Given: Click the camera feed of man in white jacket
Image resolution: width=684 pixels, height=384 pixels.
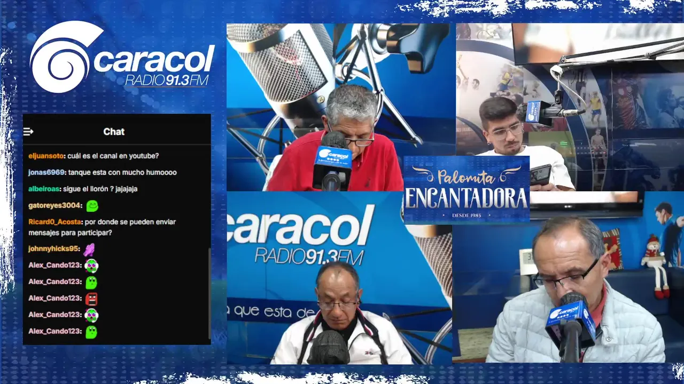Looking at the screenshot, I should click(339, 278).
